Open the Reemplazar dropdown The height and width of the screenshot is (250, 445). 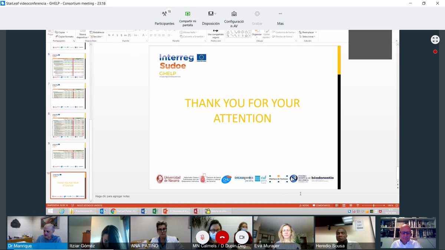308,33
